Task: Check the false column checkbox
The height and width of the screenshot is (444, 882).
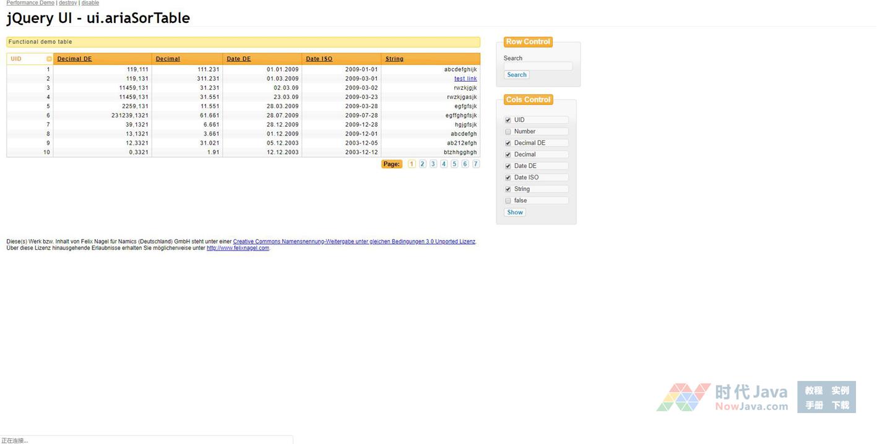Action: point(508,201)
